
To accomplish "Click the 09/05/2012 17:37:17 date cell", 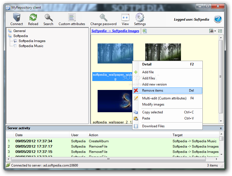I will click(x=34, y=146).
